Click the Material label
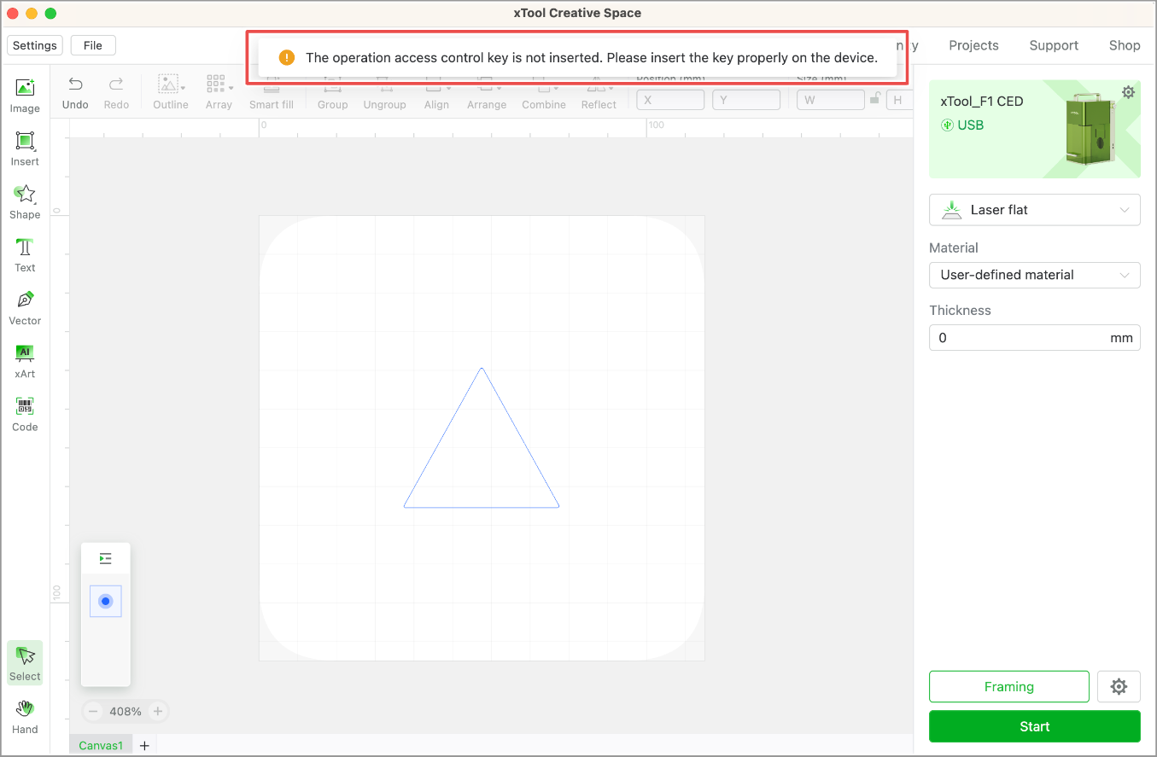Viewport: 1157px width, 757px height. tap(954, 247)
